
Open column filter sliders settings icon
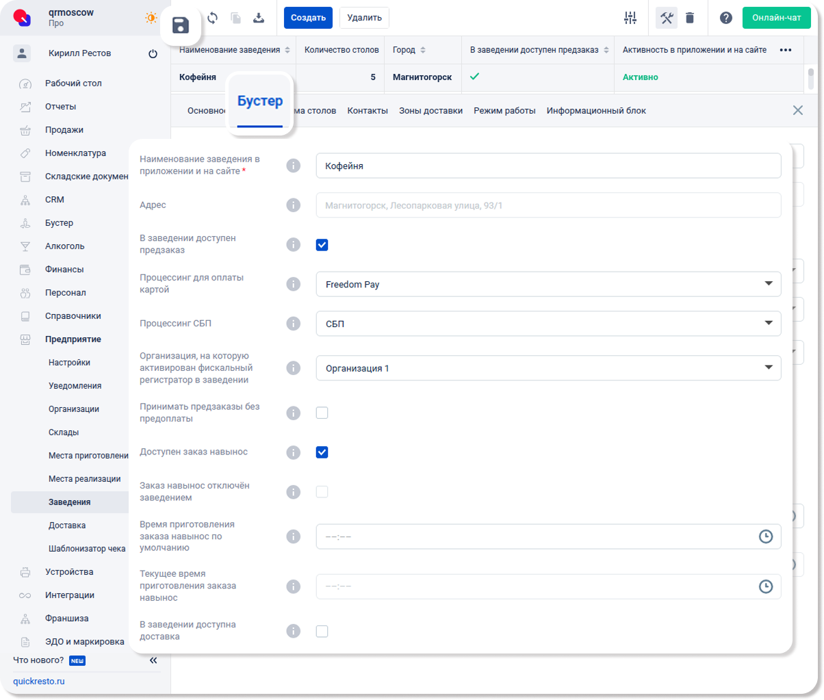pos(630,18)
